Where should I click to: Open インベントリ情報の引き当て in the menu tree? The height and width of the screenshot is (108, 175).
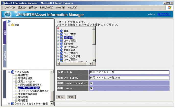(33, 91)
